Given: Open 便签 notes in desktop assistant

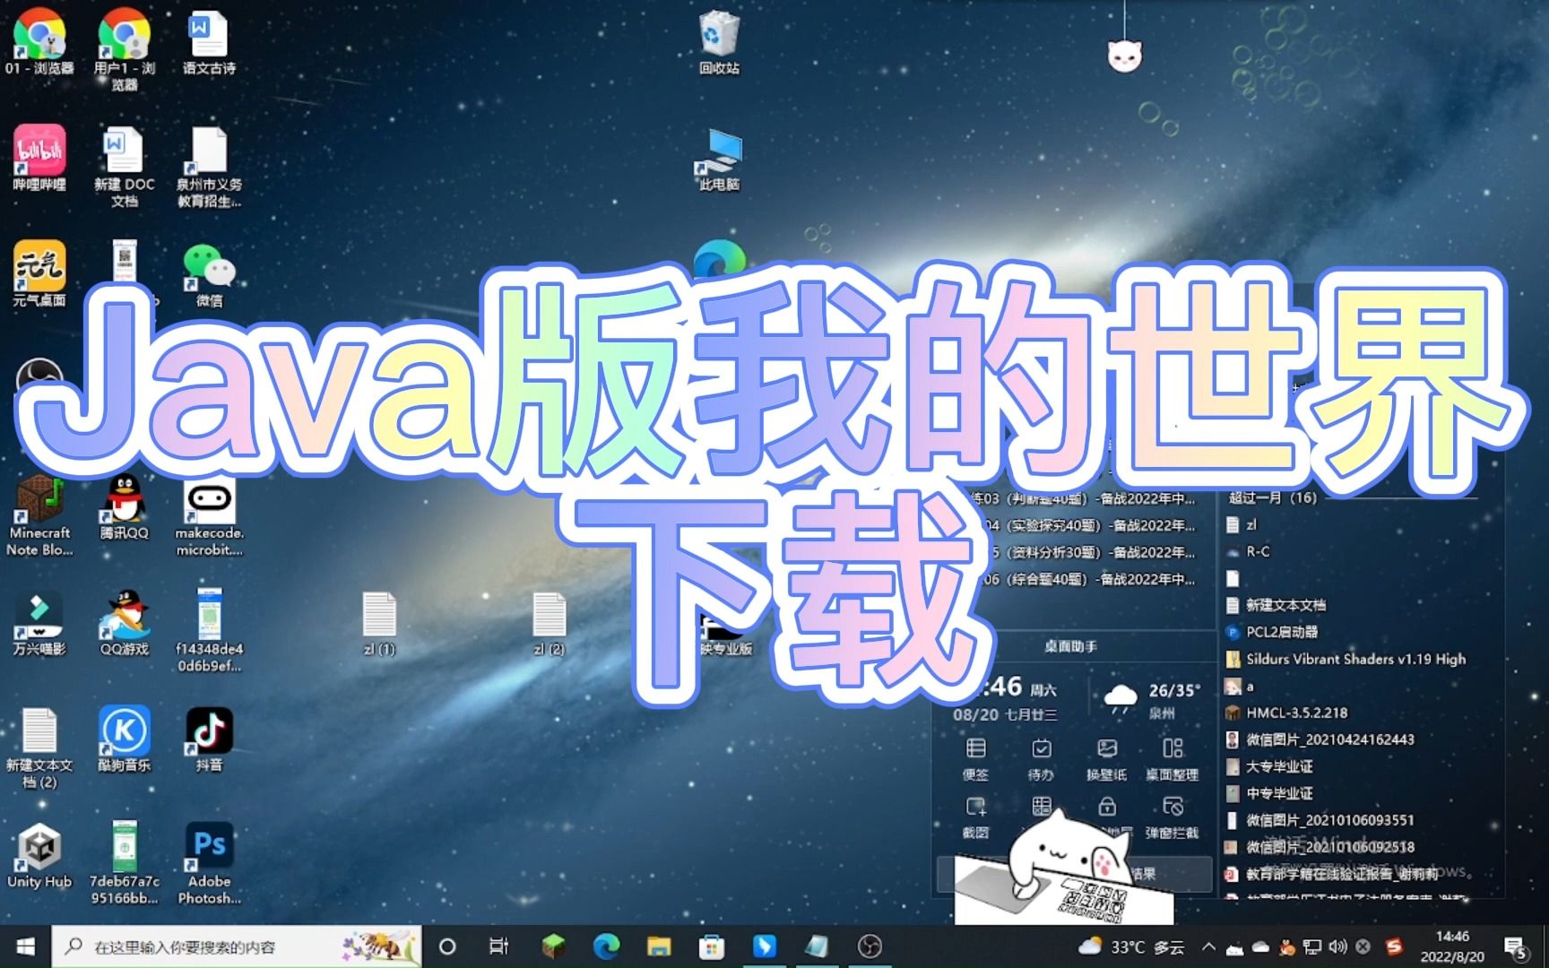Looking at the screenshot, I should point(975,758).
